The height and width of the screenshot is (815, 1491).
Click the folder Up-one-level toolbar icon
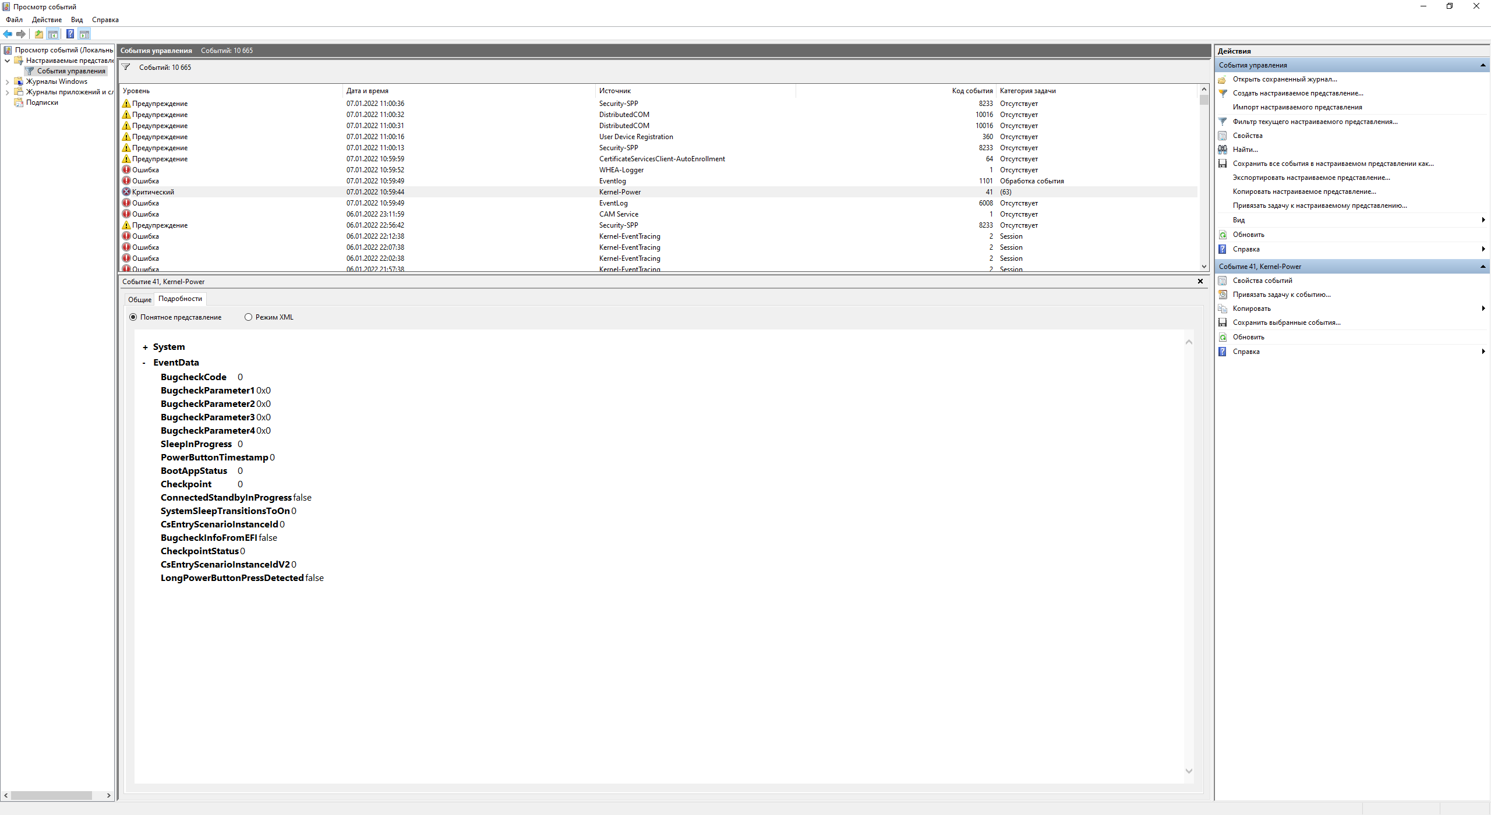pyautogui.click(x=38, y=34)
